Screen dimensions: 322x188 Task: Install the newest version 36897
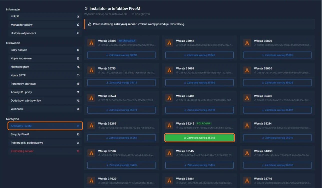pyautogui.click(x=121, y=55)
